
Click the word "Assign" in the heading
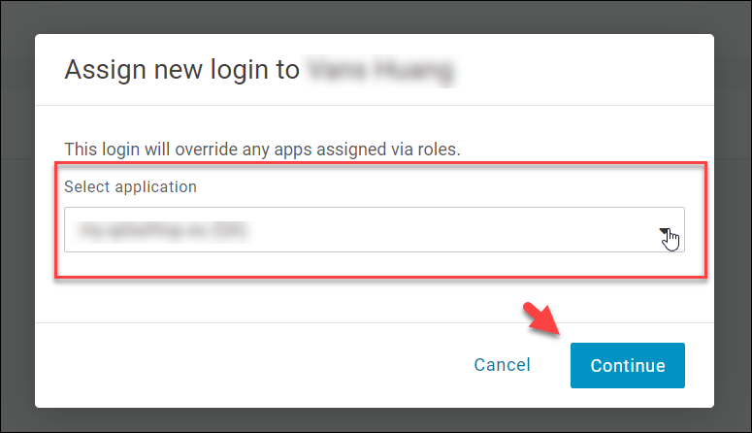105,71
